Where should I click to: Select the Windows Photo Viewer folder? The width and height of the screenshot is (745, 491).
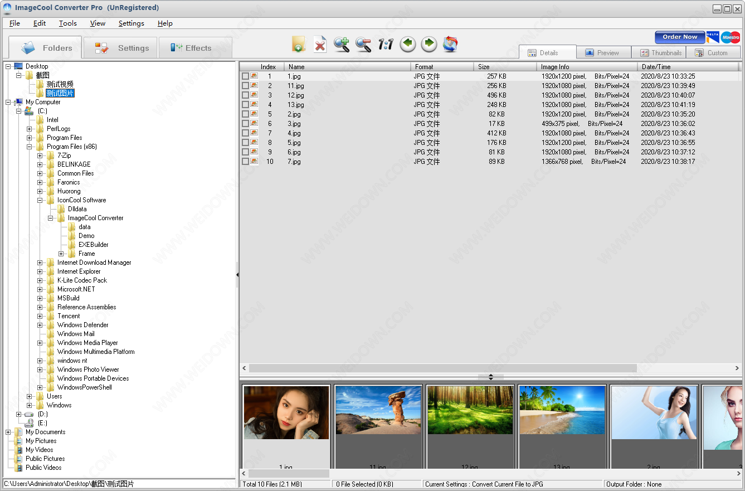pos(88,370)
